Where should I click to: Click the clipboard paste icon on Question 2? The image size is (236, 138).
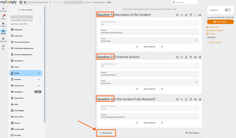tap(191, 57)
